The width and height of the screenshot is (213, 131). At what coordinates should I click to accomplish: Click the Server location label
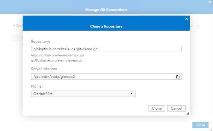pyautogui.click(x=44, y=69)
